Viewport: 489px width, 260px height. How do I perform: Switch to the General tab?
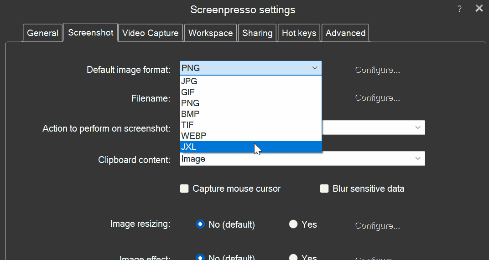coord(42,33)
